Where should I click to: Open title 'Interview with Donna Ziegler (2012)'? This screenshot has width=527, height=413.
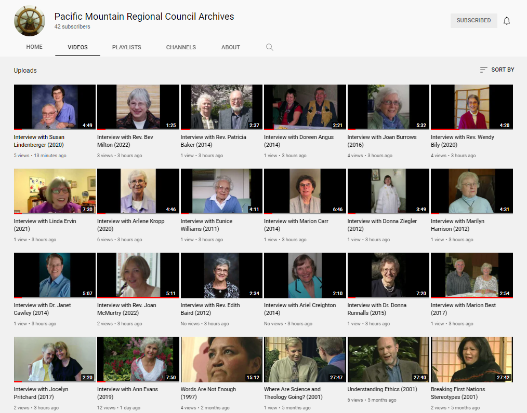tap(382, 225)
